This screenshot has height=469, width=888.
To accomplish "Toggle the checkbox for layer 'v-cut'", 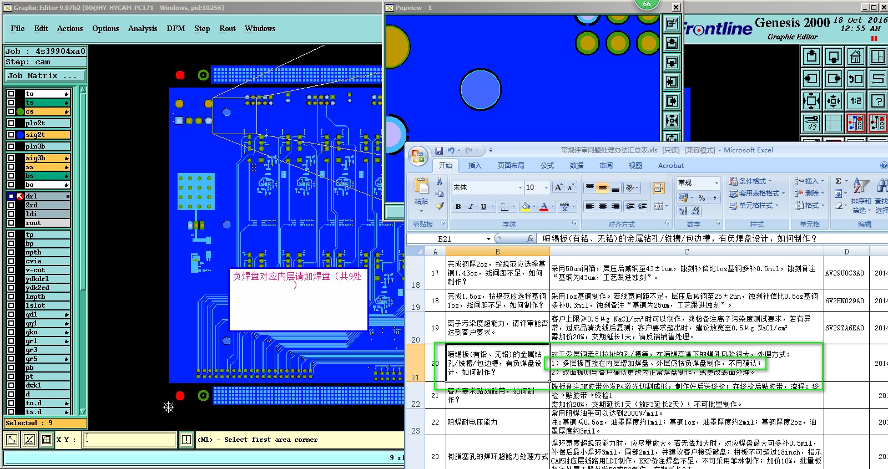I will (x=11, y=270).
